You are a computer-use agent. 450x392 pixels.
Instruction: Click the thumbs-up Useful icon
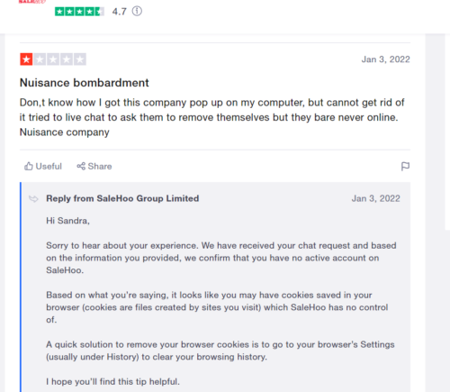pyautogui.click(x=29, y=166)
